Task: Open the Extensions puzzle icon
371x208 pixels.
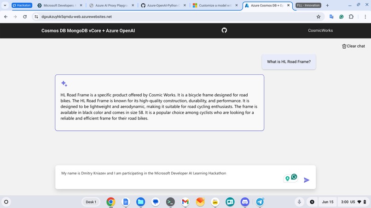Action: click(351, 17)
